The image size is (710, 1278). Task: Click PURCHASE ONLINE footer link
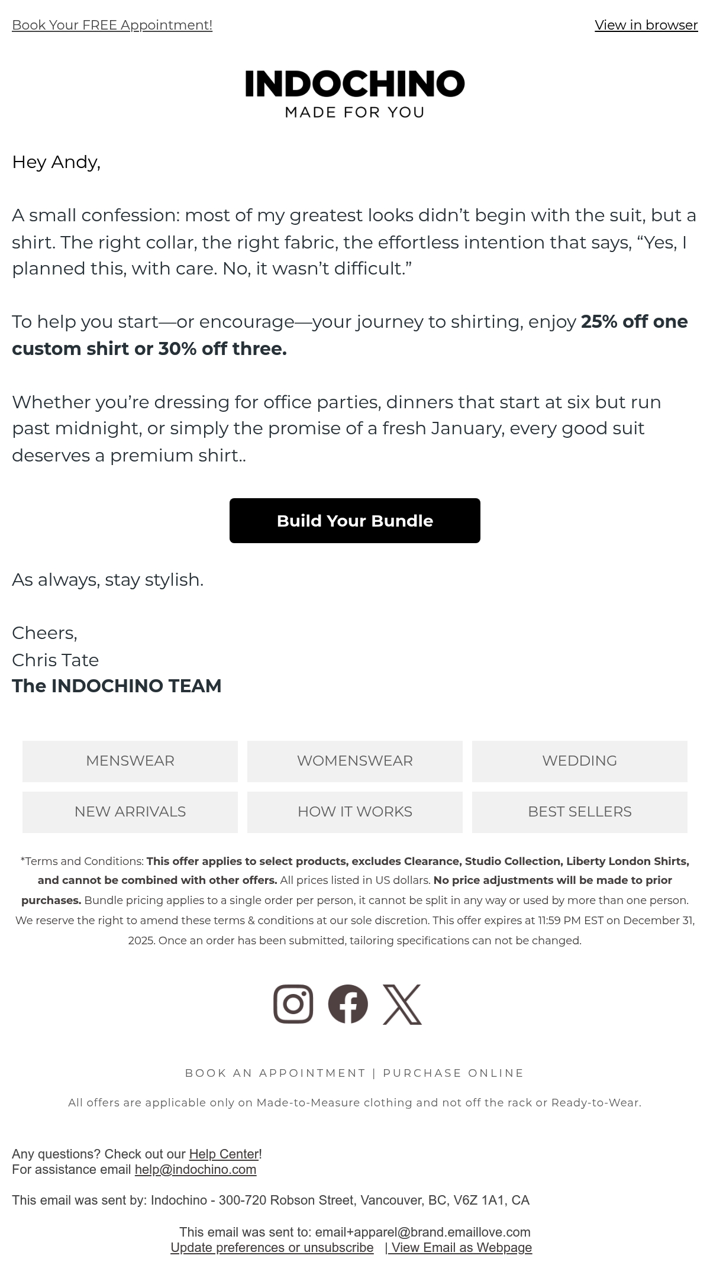[x=453, y=1073]
